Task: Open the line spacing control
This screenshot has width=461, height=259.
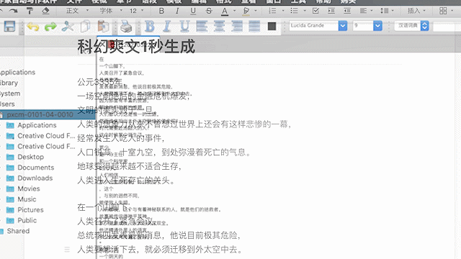Action: coord(385,11)
